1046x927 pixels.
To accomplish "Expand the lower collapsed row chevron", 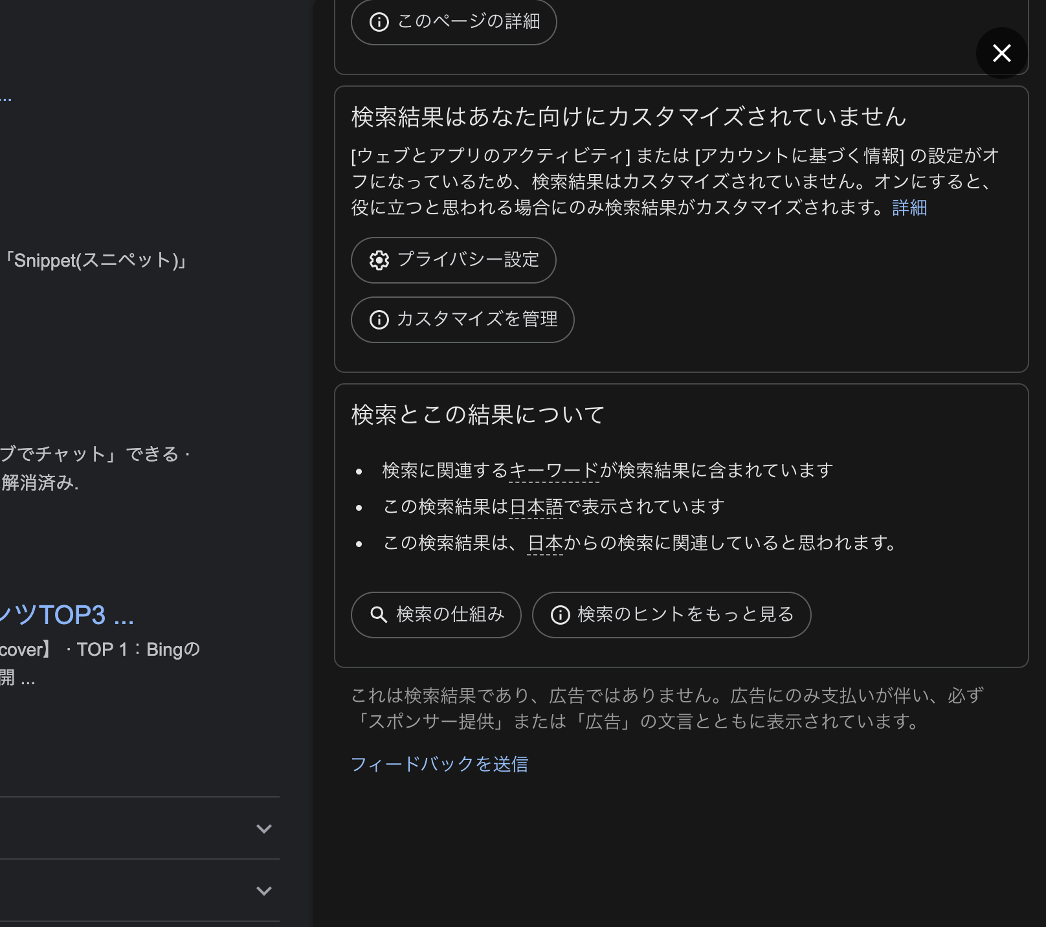I will (x=263, y=891).
